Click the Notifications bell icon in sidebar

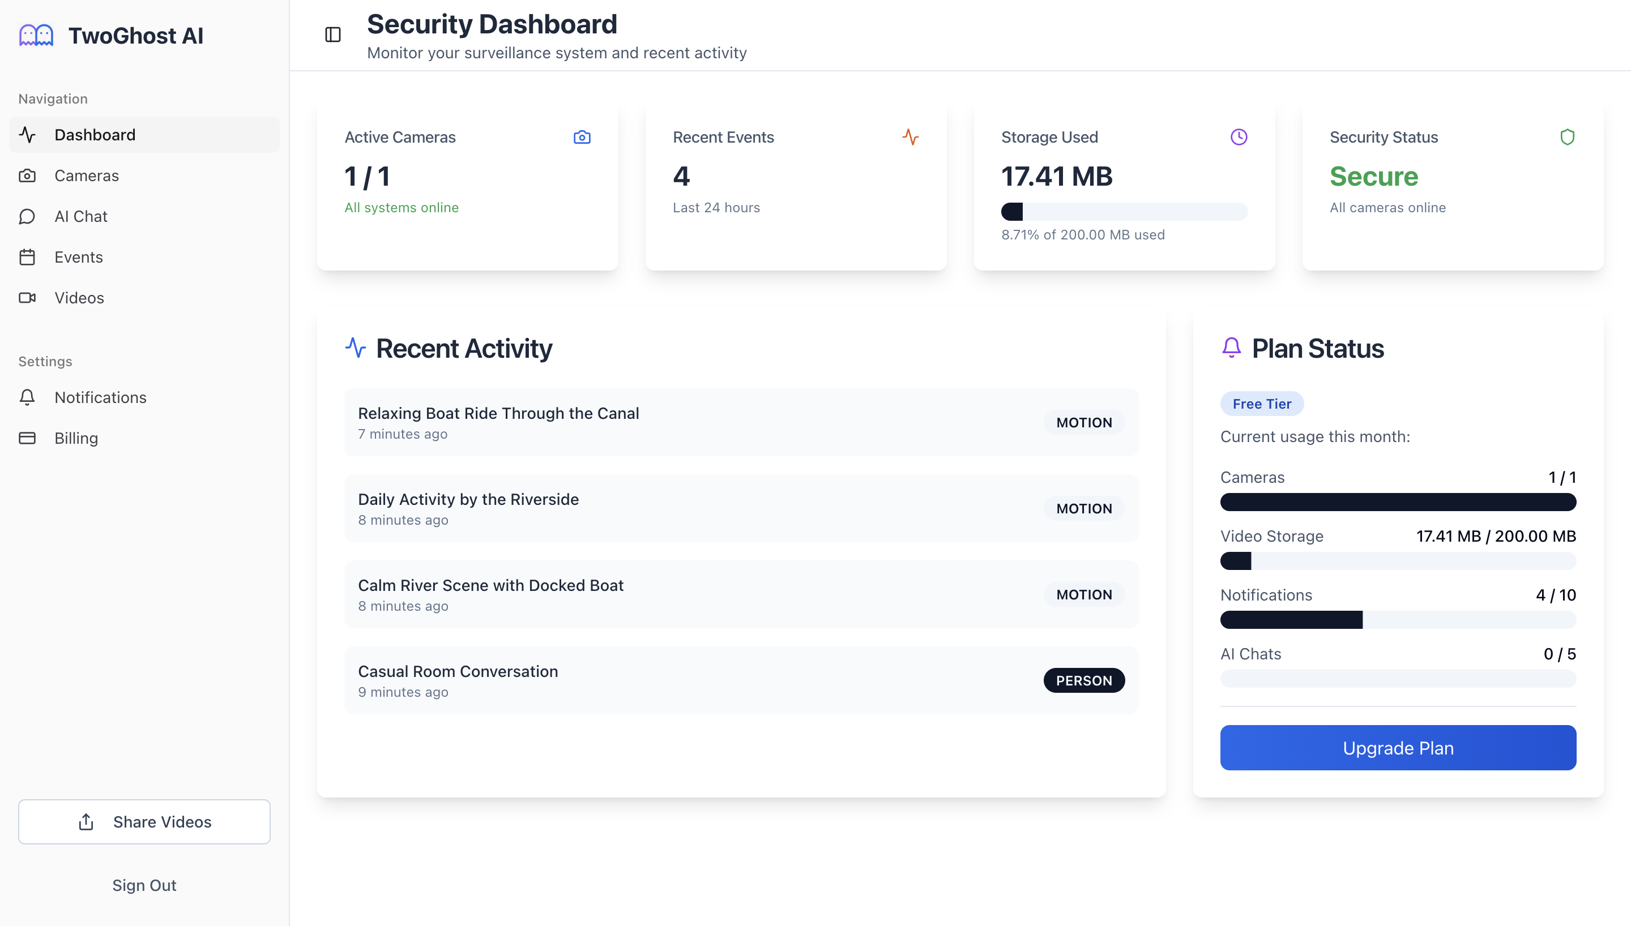[27, 397]
